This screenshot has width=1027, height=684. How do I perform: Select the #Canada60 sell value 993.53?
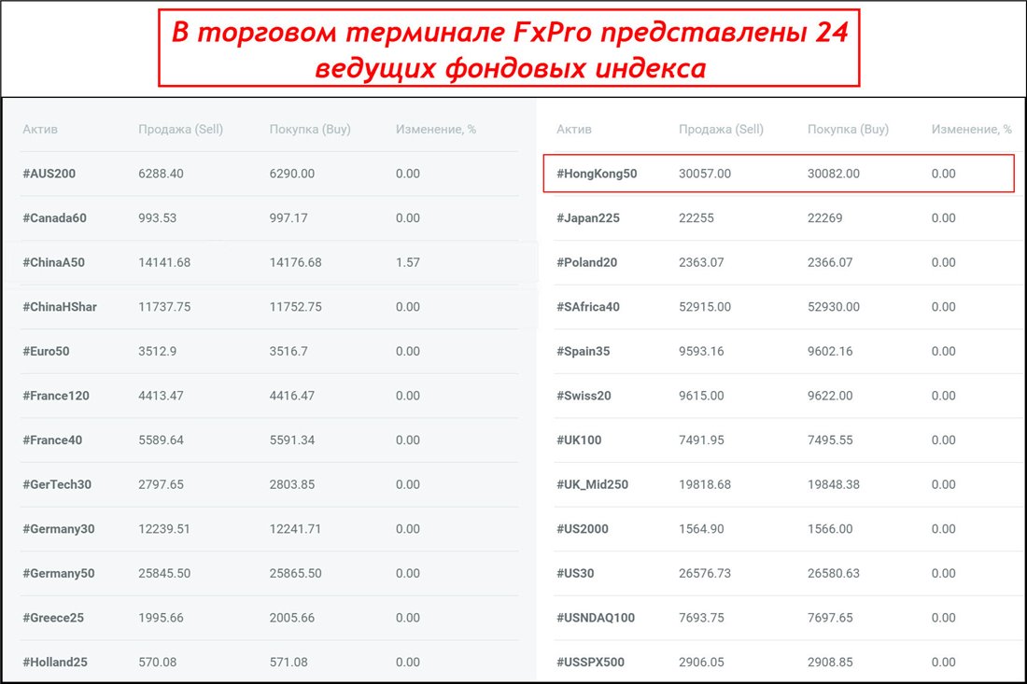tap(157, 218)
